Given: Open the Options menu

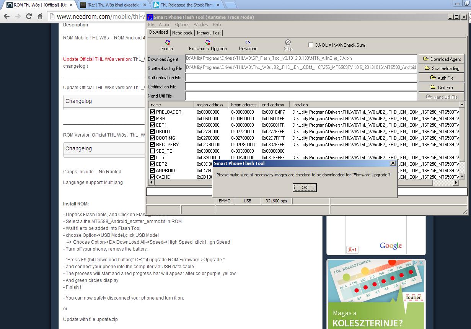Looking at the screenshot, I should point(182,24).
